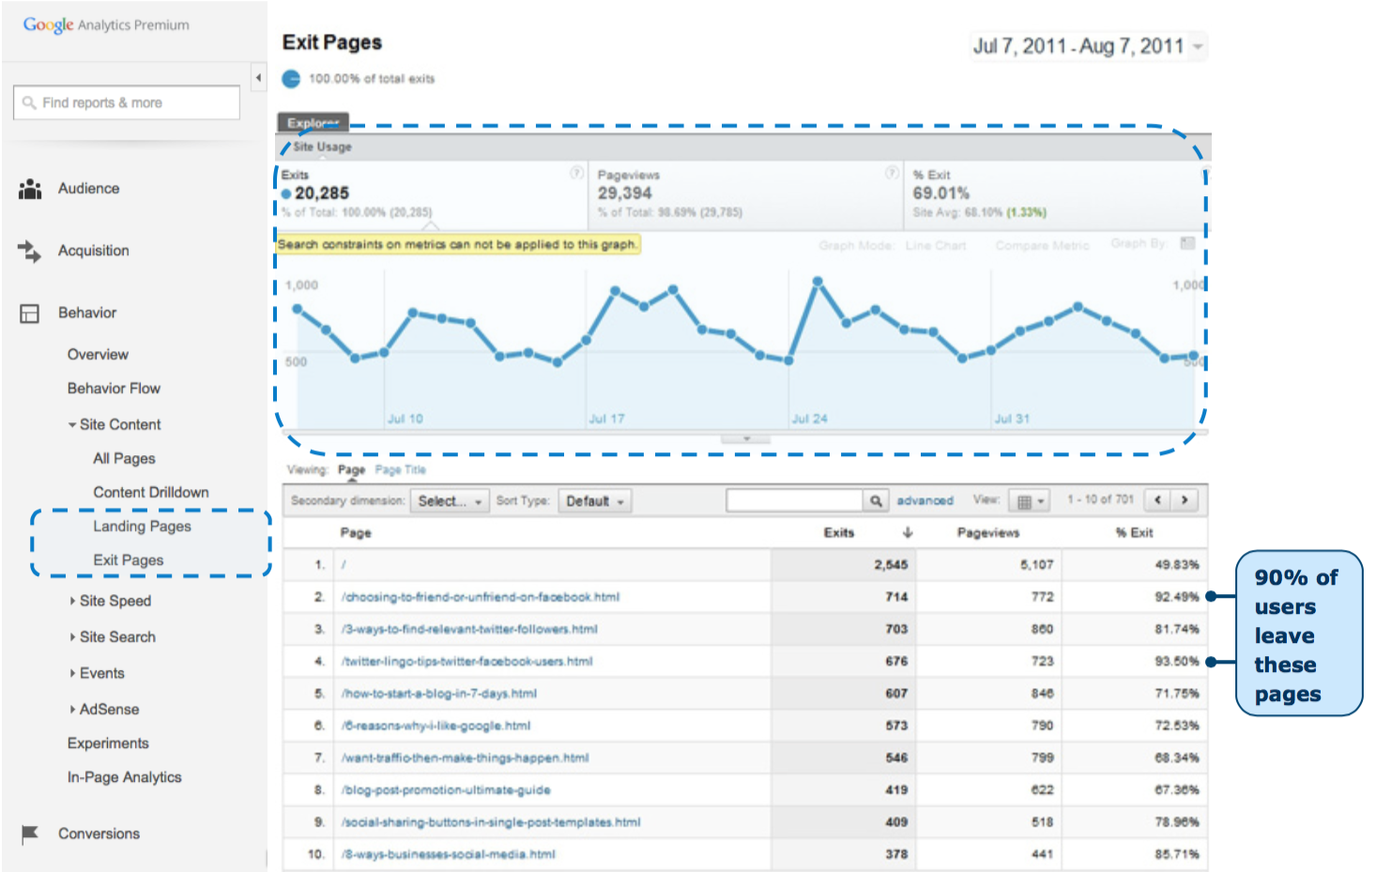Select the Explorer tab
1376x872 pixels.
click(313, 123)
